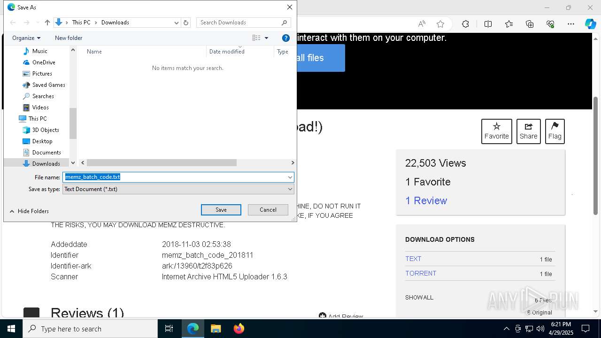Show hidden system tray icons

click(x=506, y=329)
